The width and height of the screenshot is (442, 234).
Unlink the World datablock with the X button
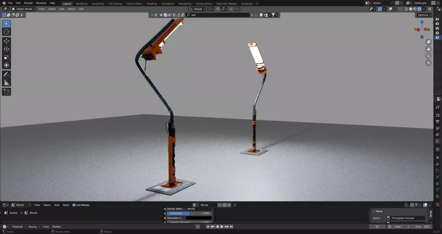[x=229, y=205]
